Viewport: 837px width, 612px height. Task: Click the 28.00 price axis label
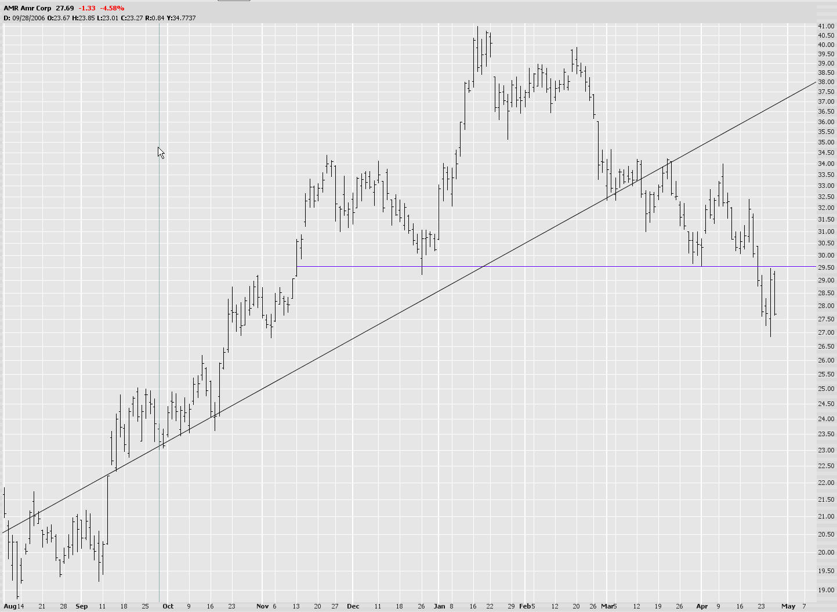click(826, 306)
